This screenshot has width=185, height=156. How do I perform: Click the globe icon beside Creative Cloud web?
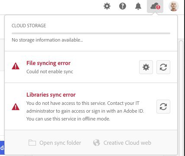point(97,143)
